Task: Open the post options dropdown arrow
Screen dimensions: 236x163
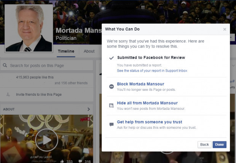Action: point(233,66)
